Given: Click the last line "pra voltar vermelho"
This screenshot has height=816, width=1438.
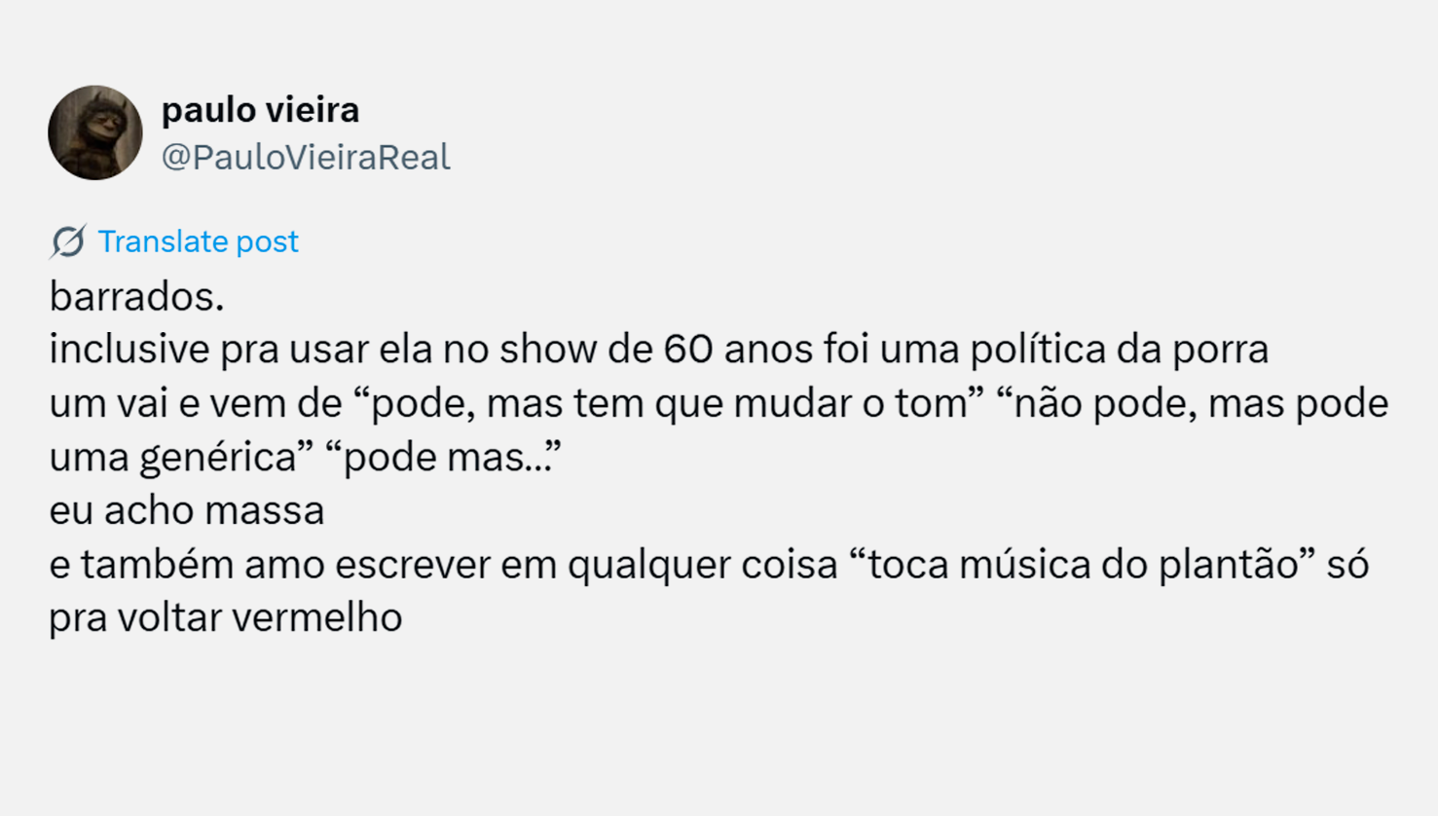Looking at the screenshot, I should pos(226,617).
